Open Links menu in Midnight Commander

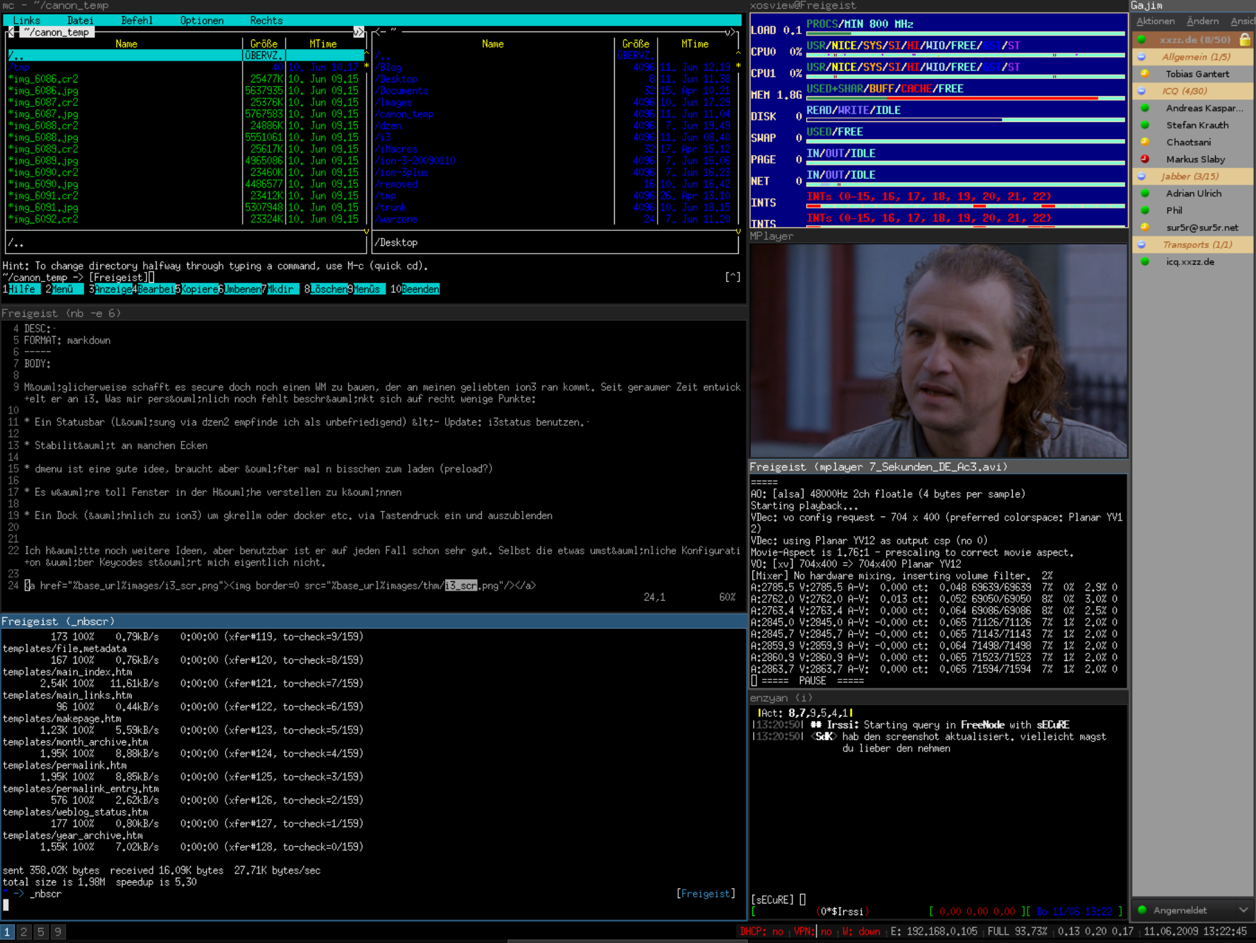coord(27,20)
